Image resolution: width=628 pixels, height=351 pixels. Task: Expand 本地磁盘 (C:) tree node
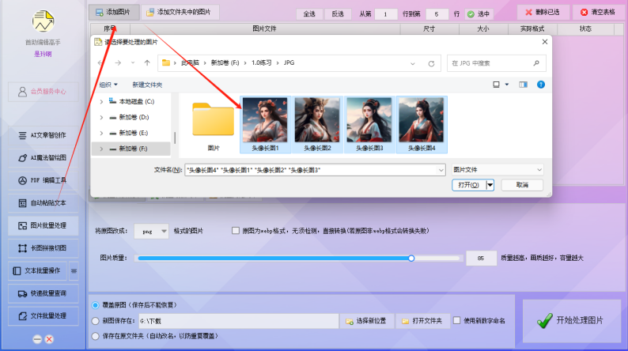[x=101, y=102]
